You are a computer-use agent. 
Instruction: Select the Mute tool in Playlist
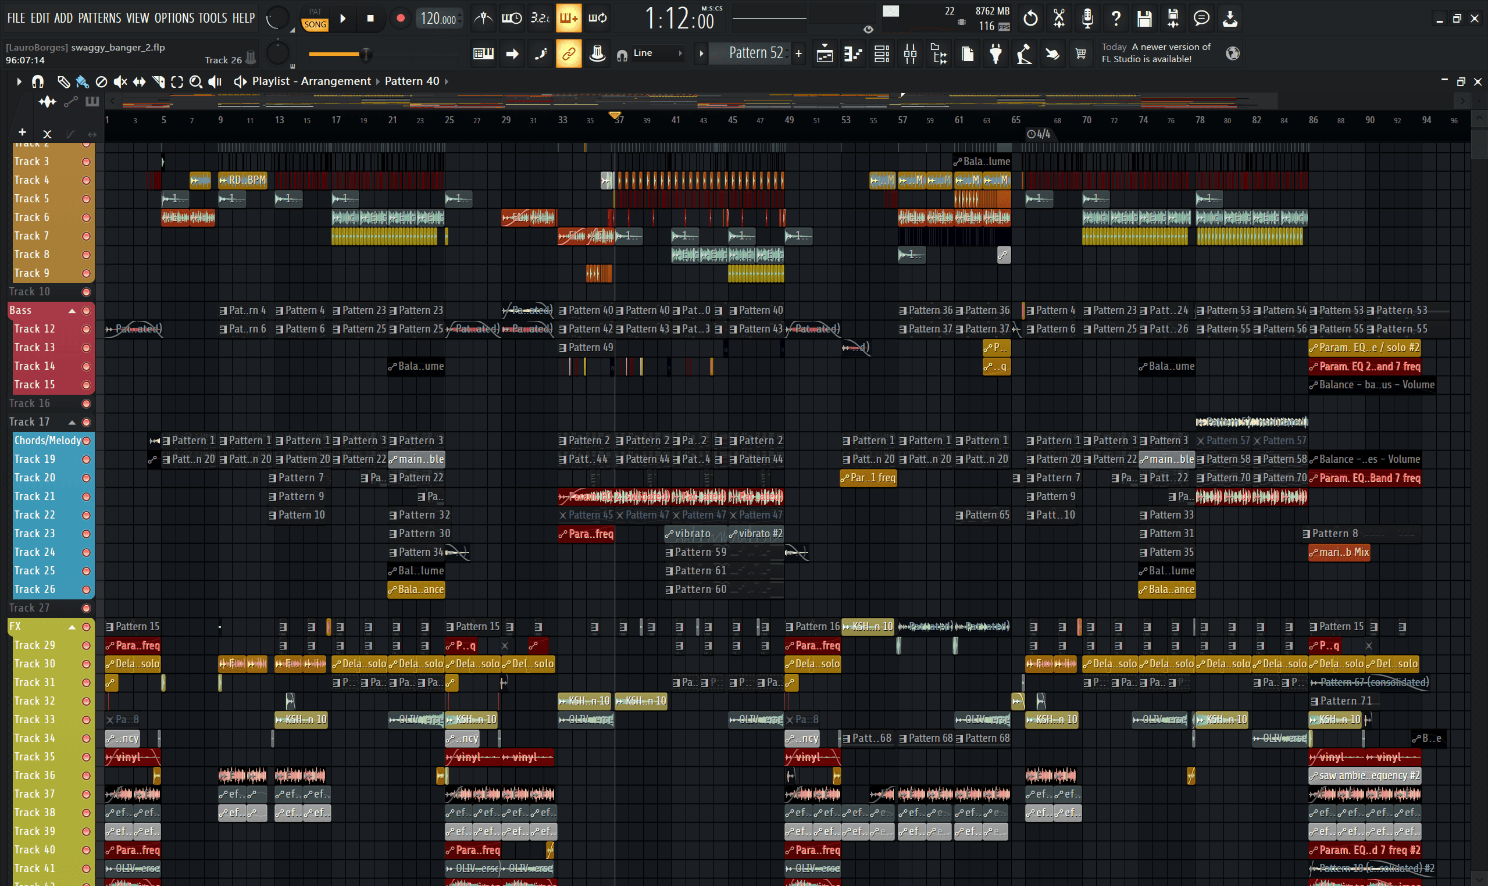pos(120,82)
